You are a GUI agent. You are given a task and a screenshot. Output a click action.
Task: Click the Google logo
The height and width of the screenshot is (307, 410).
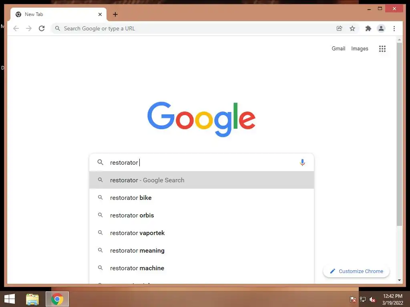coord(201,119)
